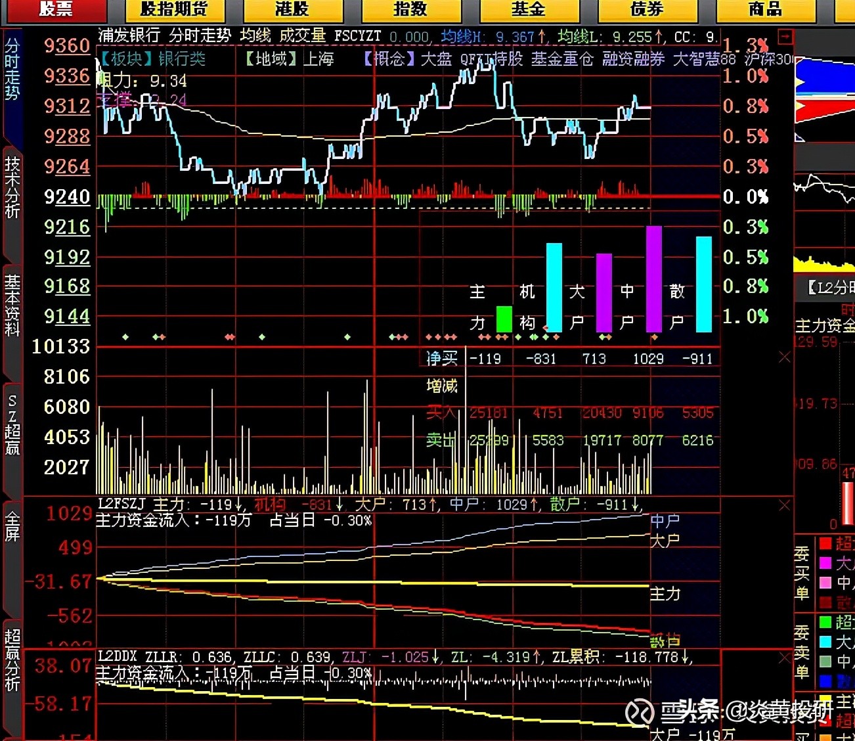Screen dimensions: 855x741
Task: Click the green 主力 bar in fund chart
Action: tap(504, 319)
